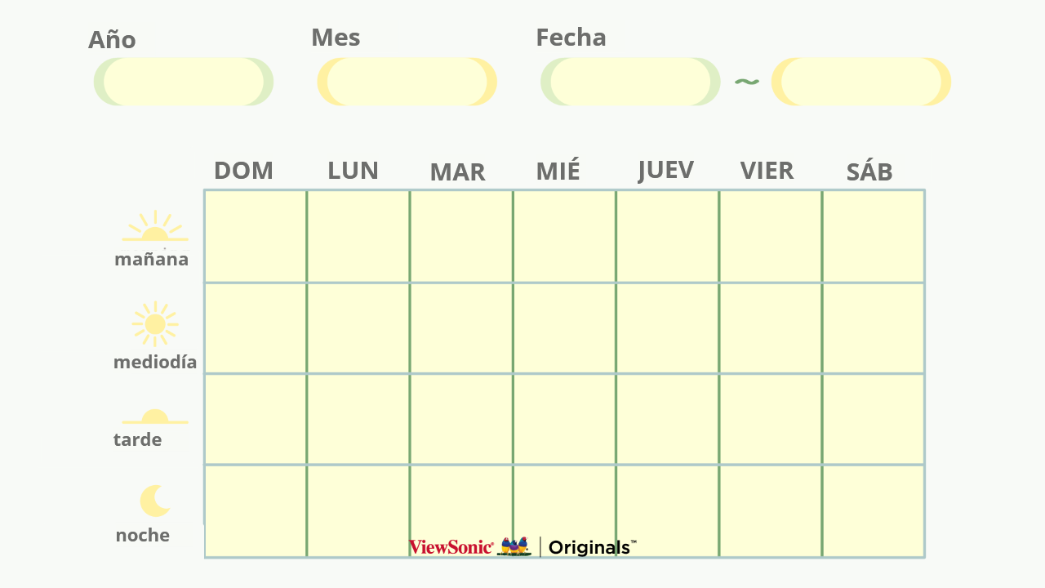The image size is (1045, 588).
Task: Click the crescent moon noche icon
Action: coord(154,501)
